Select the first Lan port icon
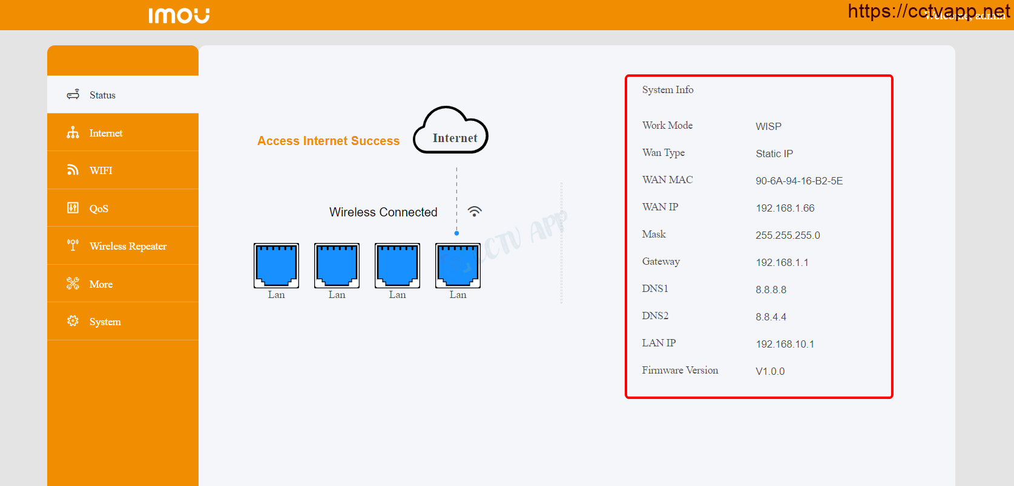The width and height of the screenshot is (1014, 486). [276, 266]
